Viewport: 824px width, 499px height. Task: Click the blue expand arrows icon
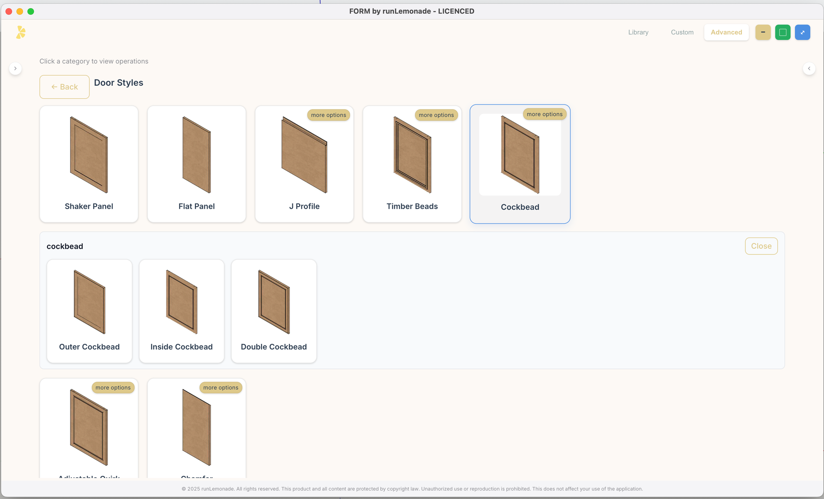[802, 32]
